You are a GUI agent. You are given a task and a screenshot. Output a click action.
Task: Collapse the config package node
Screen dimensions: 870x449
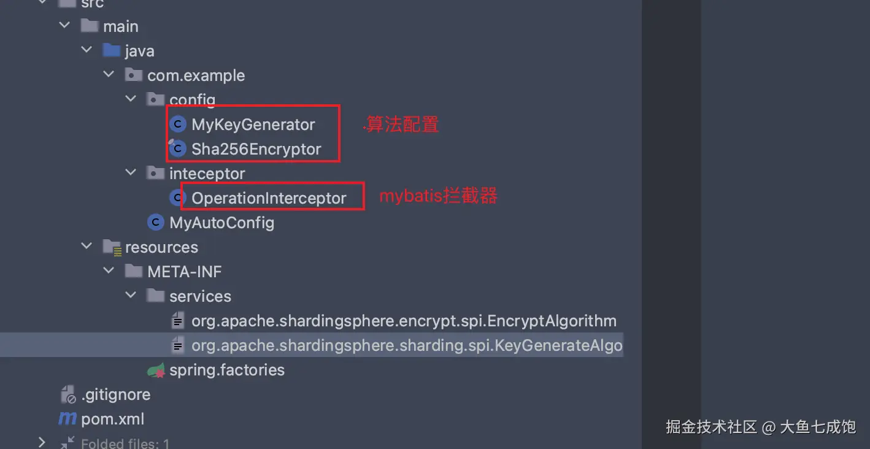click(x=131, y=99)
